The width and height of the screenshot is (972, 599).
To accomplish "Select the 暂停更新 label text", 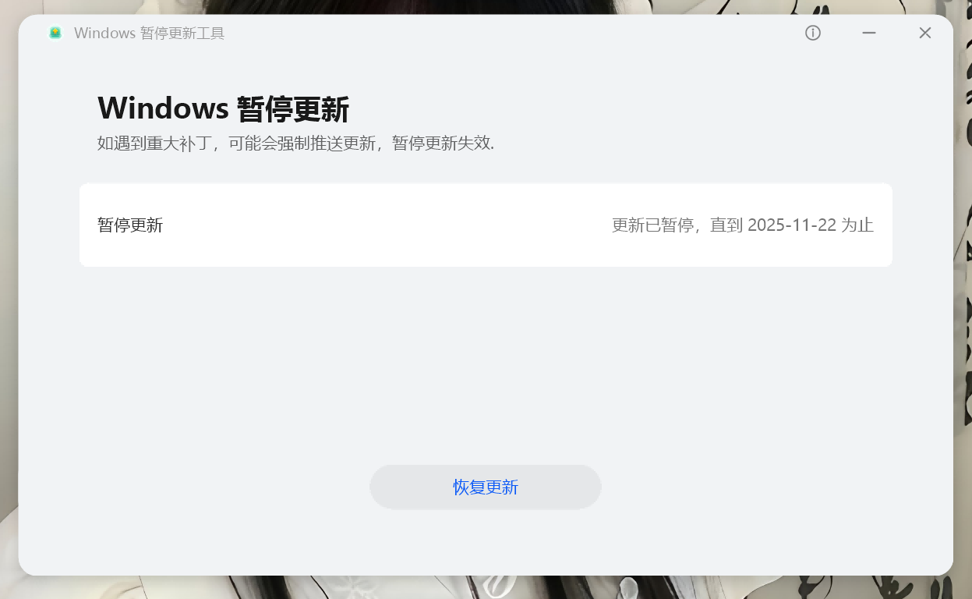I will click(x=129, y=225).
